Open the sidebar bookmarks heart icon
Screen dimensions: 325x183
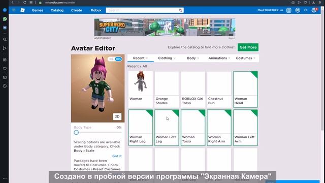pos(5,69)
